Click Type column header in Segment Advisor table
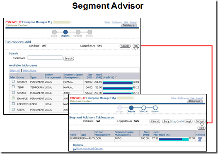Image resolution: width=218 pixels, height=154 pixels. coord(83,135)
